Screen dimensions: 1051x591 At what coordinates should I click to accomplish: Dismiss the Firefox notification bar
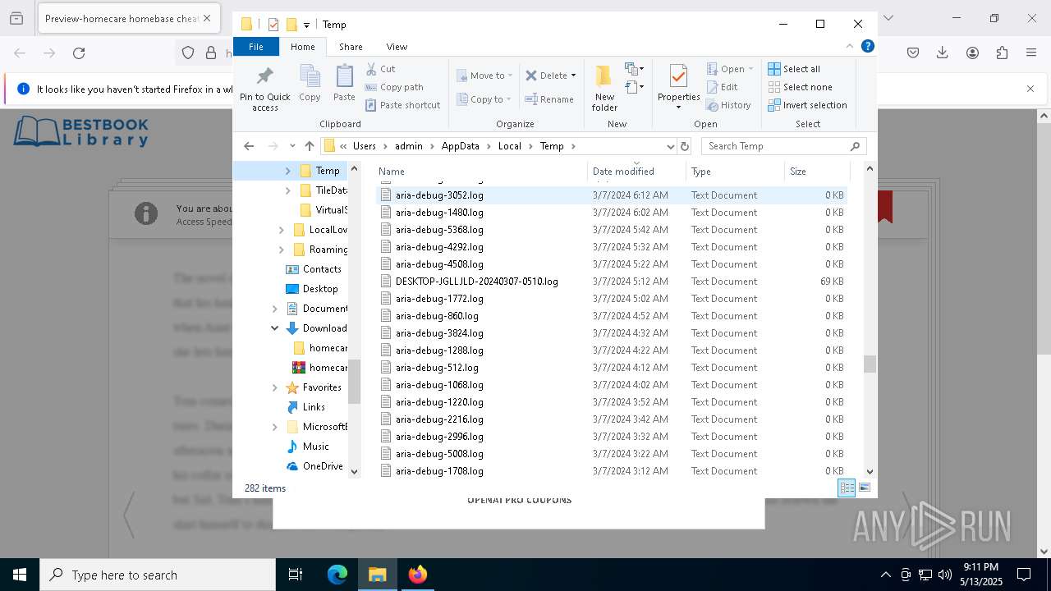click(1030, 89)
